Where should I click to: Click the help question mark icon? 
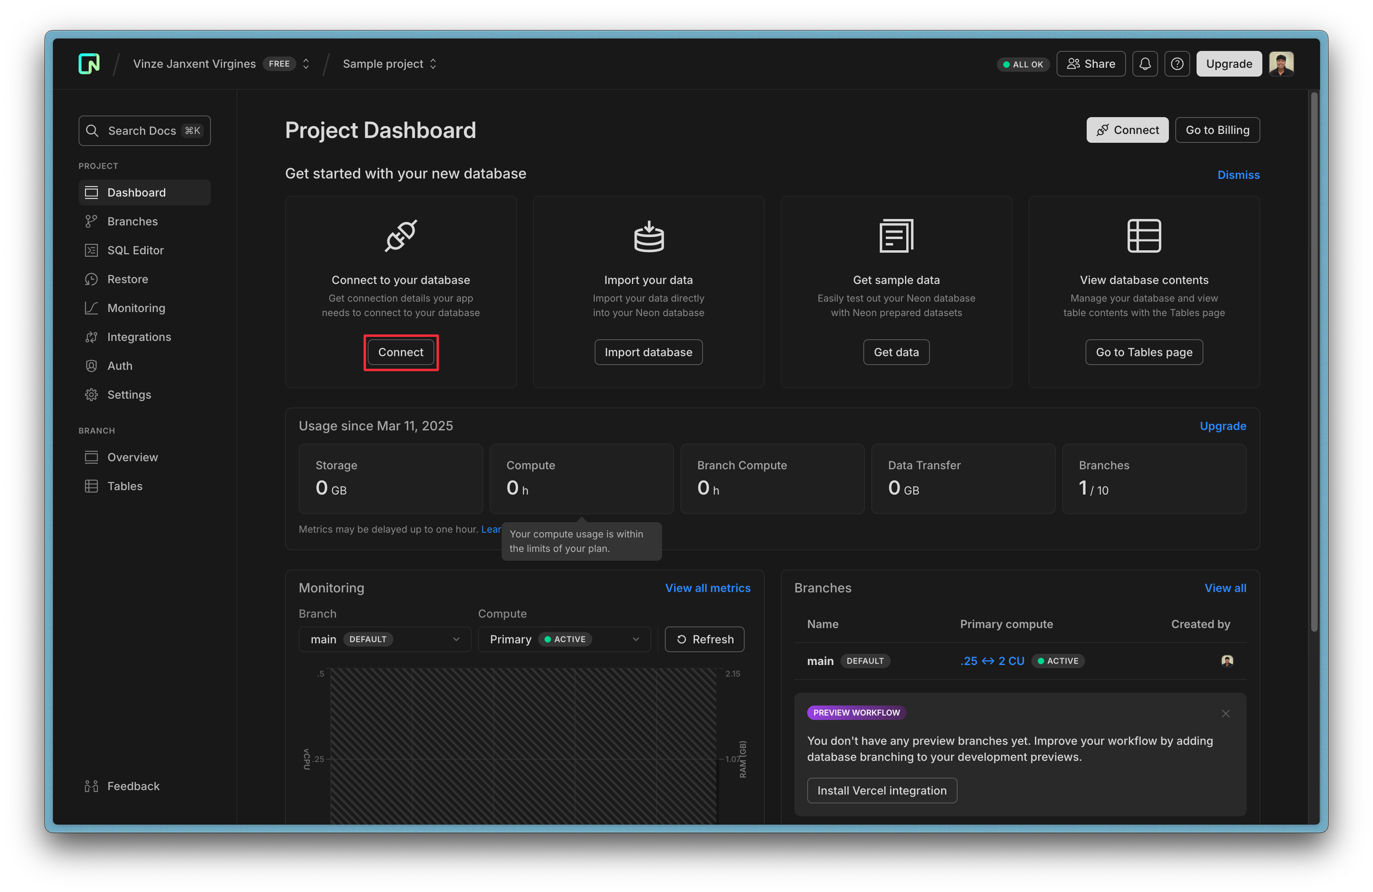pyautogui.click(x=1177, y=63)
